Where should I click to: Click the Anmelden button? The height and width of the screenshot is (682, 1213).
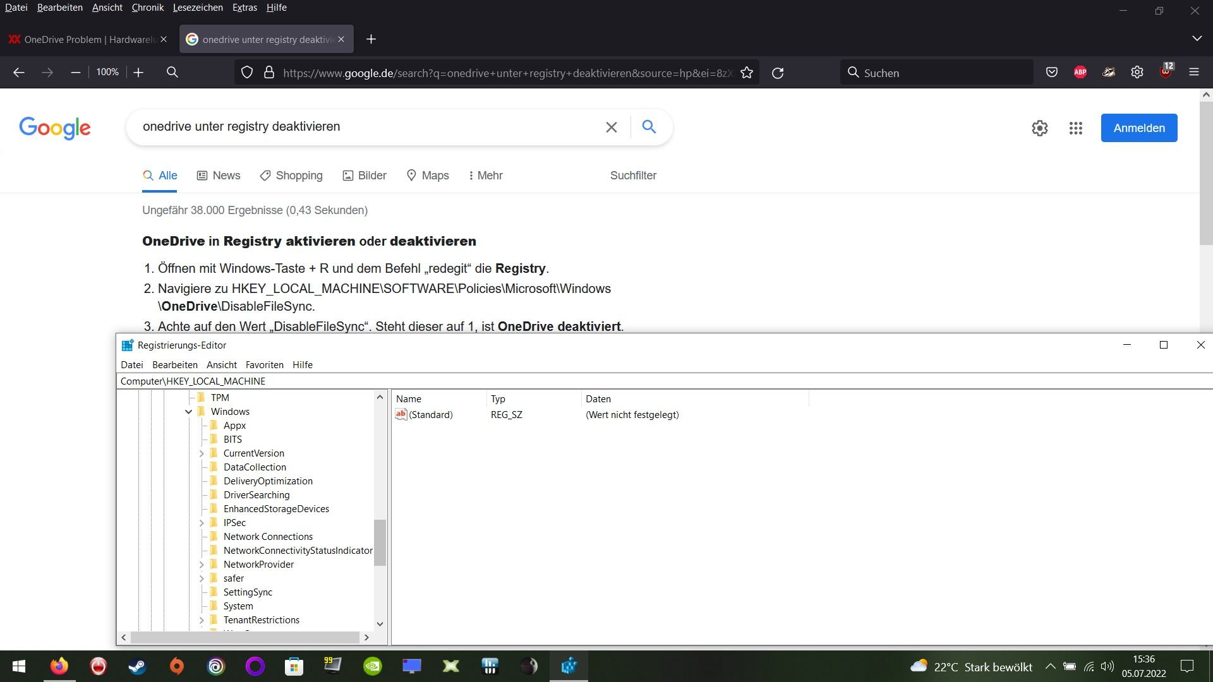coord(1139,128)
